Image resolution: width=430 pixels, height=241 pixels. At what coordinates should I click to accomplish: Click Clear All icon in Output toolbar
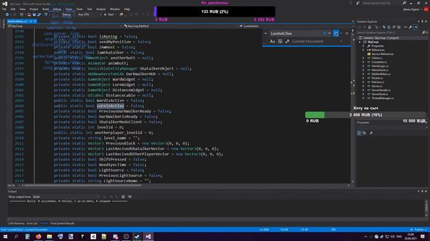point(123,197)
